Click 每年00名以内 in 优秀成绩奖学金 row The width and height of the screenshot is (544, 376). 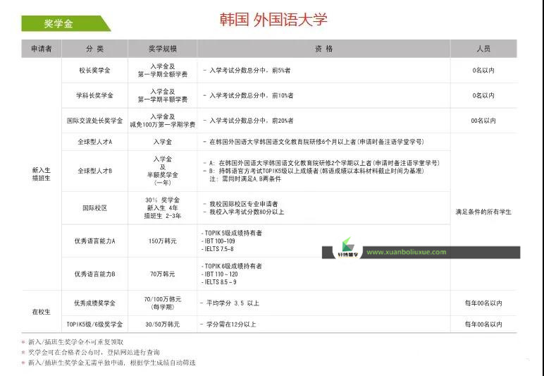click(483, 303)
